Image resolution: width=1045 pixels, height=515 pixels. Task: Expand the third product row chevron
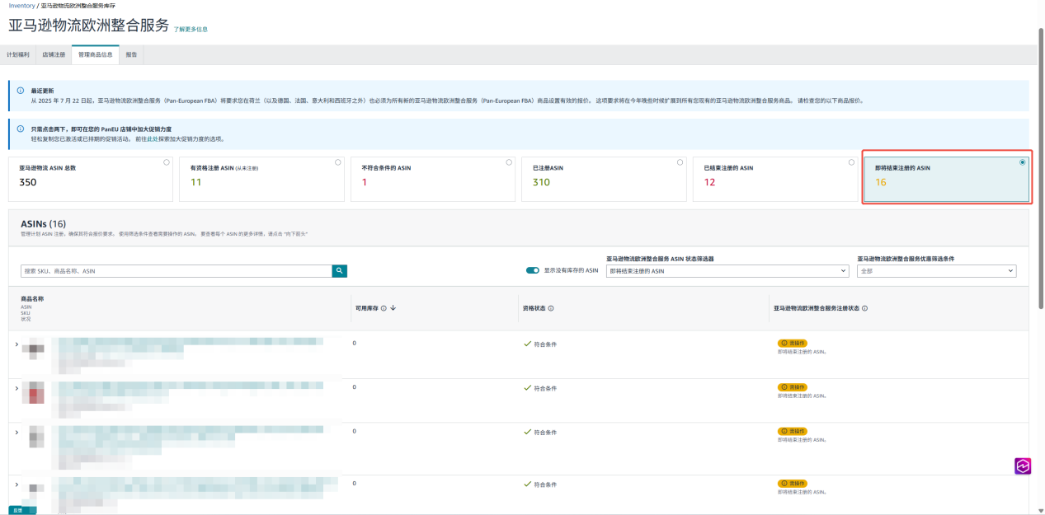point(16,431)
